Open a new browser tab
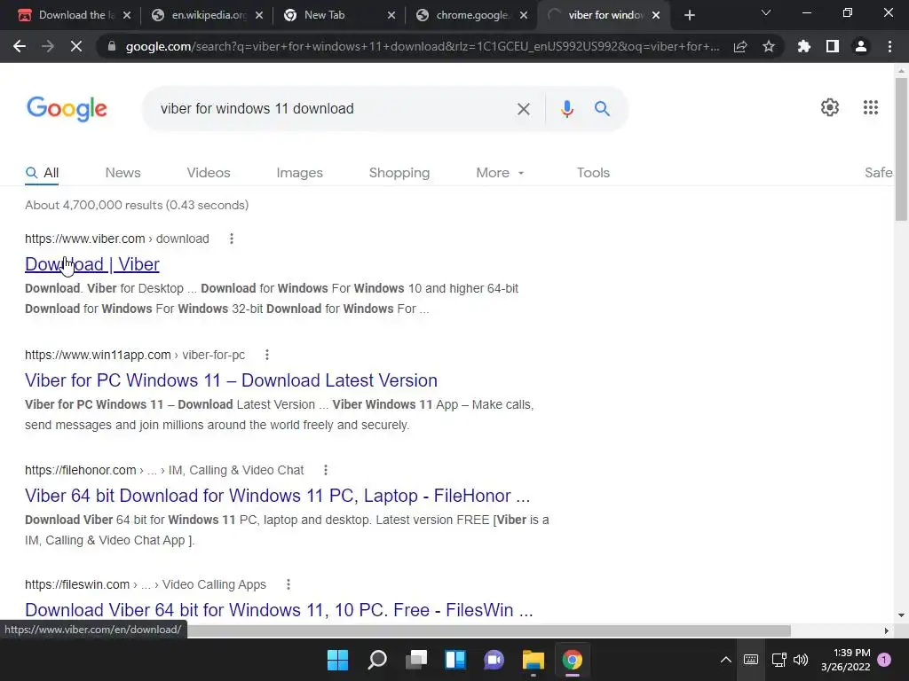This screenshot has height=681, width=909. tap(689, 15)
